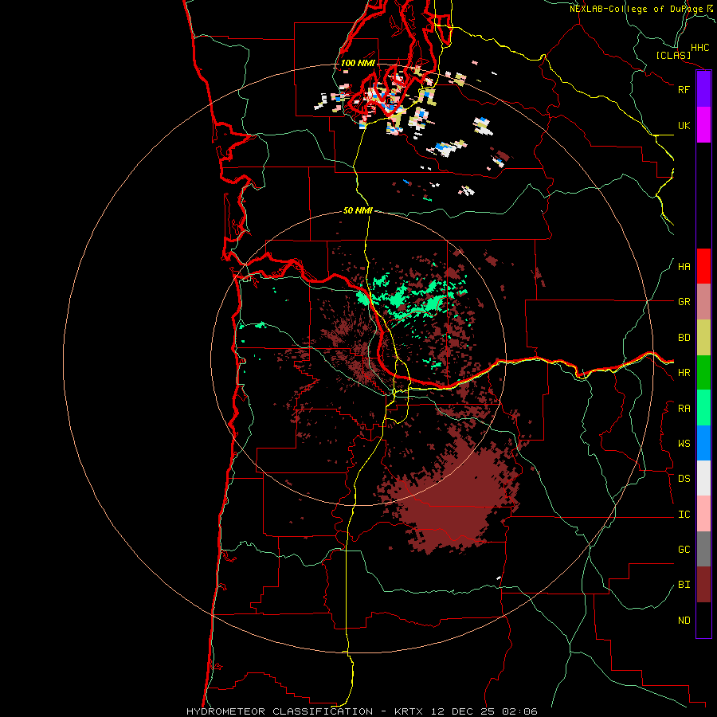Click the GR legend label
Viewport: 717px width, 717px height.
click(x=684, y=302)
